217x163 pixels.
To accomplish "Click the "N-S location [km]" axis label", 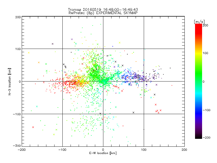I will (x=9, y=82).
